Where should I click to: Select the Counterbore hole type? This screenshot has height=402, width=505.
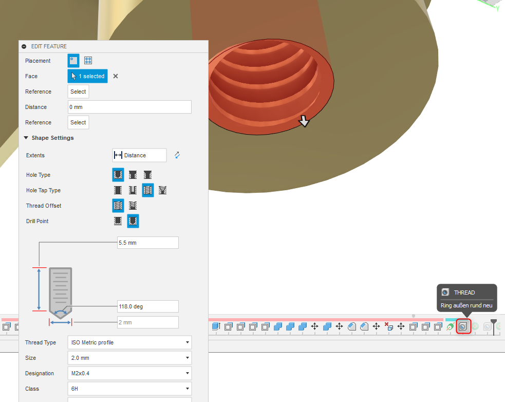pos(133,175)
